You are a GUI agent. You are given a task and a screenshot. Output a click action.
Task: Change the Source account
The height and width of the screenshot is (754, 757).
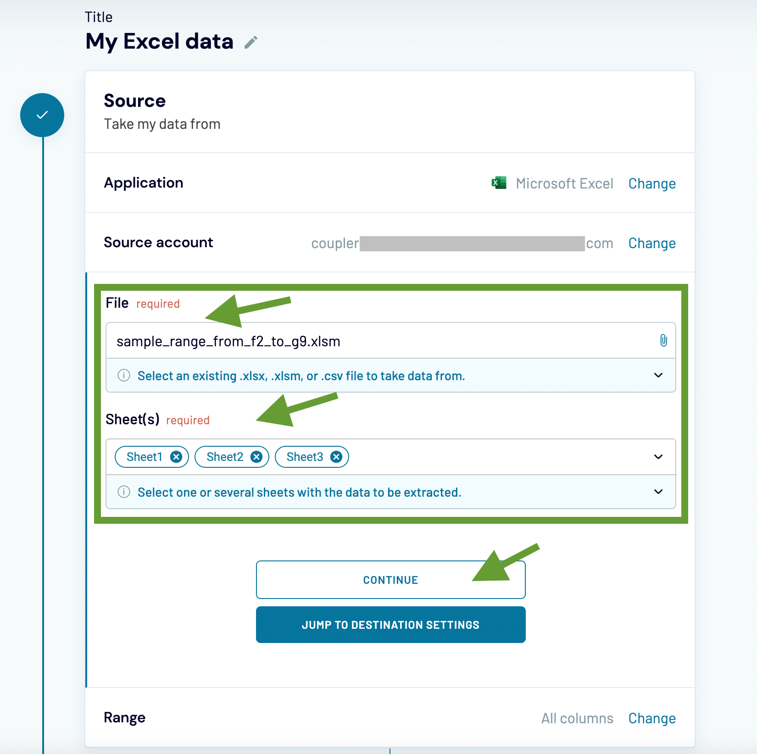point(651,243)
